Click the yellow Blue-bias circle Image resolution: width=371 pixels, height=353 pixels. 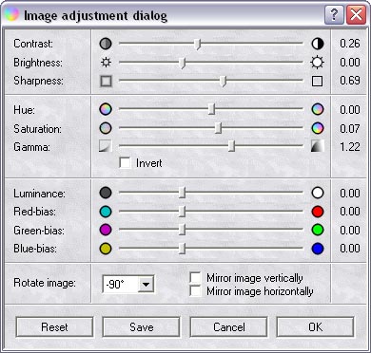[106, 249]
